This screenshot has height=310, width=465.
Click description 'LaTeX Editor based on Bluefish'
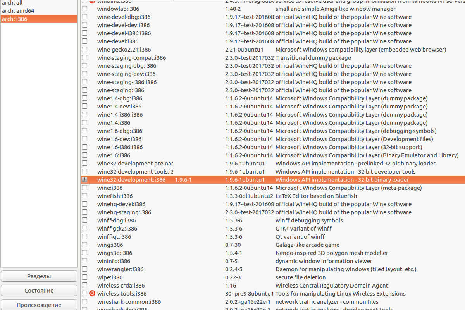coord(316,196)
